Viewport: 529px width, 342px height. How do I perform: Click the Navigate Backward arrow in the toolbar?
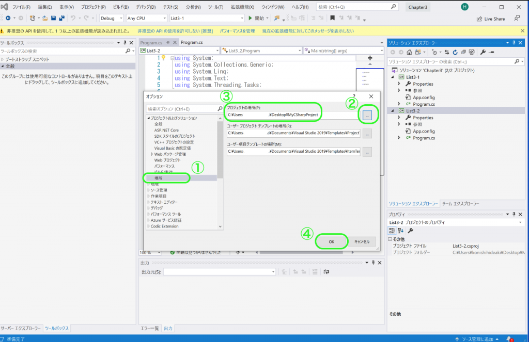click(x=8, y=18)
